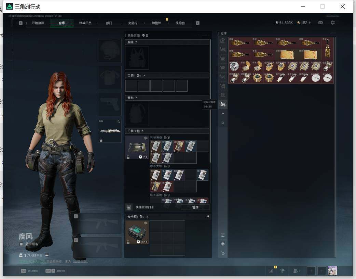
Task: Select the first primary weapon slot
Action: coord(97,224)
